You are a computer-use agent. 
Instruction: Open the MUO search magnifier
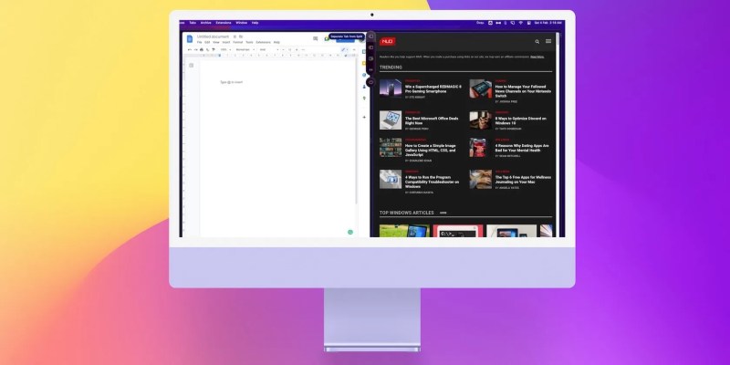click(x=537, y=41)
